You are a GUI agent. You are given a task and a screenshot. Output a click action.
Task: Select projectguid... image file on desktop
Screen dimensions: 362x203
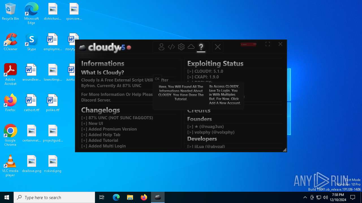point(53,133)
